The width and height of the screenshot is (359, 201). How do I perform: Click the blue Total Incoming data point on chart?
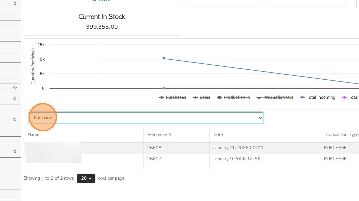(163, 59)
